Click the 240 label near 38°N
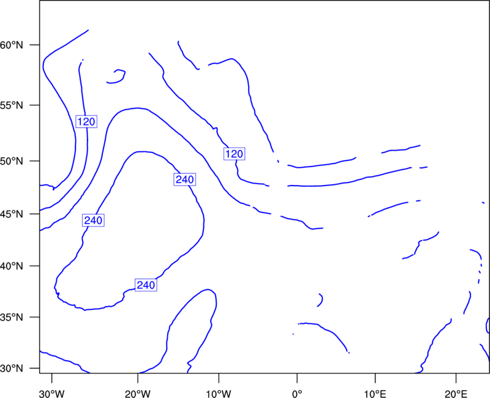490x398 pixels. click(x=146, y=285)
